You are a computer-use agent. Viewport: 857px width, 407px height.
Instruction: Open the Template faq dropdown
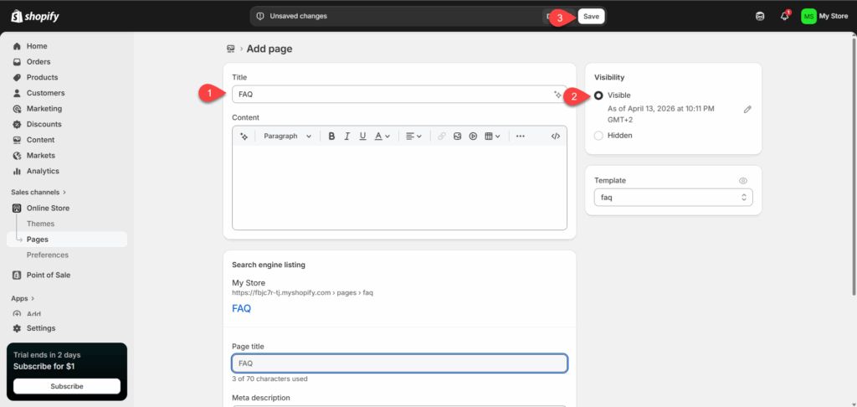(x=673, y=198)
